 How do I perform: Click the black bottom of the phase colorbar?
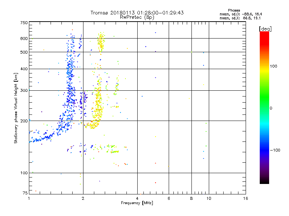click(264, 181)
